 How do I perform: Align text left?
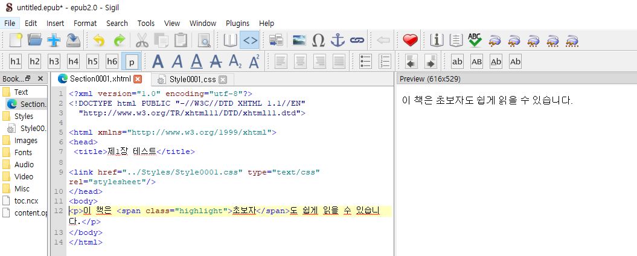(281, 62)
